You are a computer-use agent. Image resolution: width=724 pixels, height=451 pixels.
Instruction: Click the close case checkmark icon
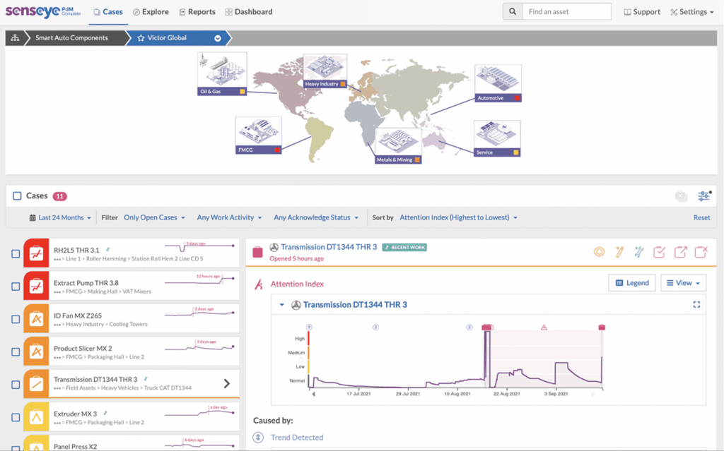(659, 251)
